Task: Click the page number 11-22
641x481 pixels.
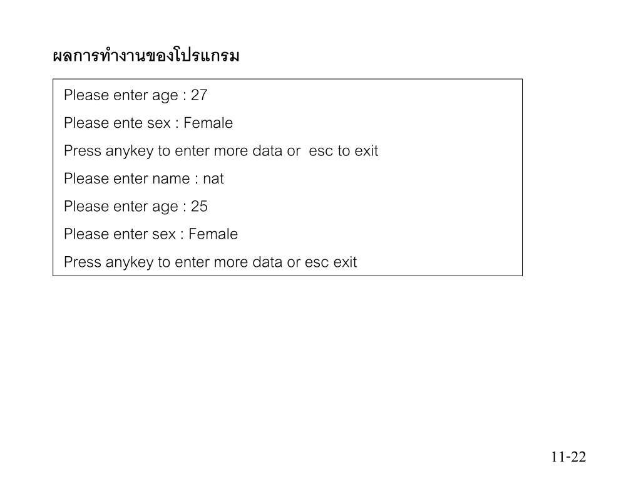Action: [568, 457]
